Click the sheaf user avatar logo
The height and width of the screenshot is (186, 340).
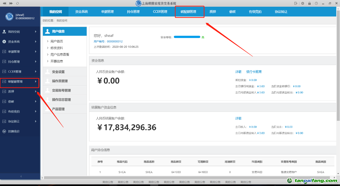point(9,17)
